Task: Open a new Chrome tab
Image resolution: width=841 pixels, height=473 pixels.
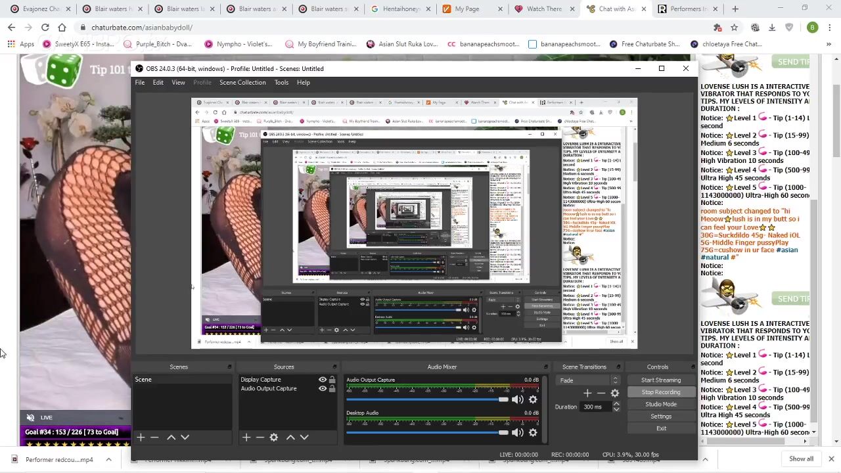Action: point(735,9)
